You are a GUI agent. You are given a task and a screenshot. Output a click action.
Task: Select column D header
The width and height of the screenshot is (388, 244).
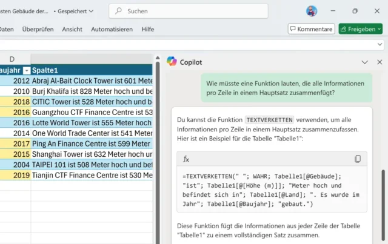pos(12,59)
